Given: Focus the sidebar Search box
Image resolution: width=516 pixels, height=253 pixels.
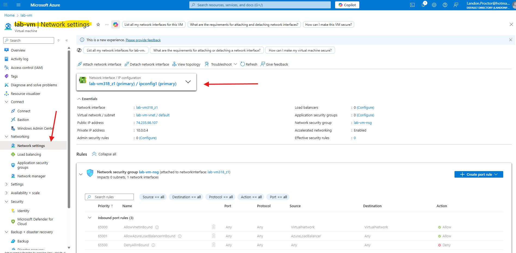Looking at the screenshot, I should [x=29, y=40].
